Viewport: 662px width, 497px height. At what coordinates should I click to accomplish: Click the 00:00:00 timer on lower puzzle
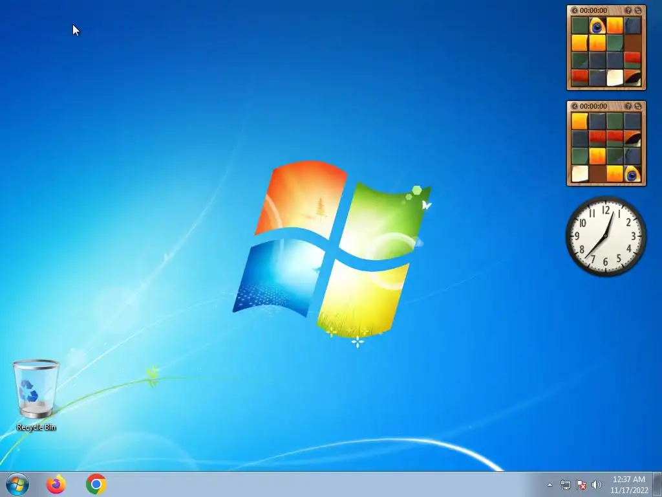click(x=593, y=106)
